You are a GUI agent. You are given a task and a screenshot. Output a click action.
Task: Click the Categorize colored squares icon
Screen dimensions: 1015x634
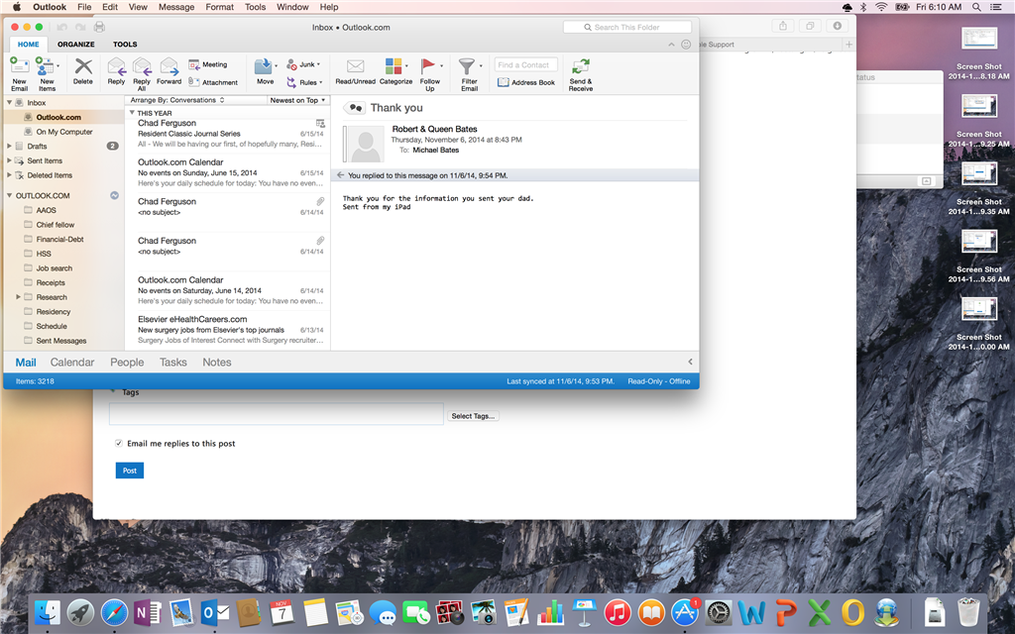pos(394,66)
